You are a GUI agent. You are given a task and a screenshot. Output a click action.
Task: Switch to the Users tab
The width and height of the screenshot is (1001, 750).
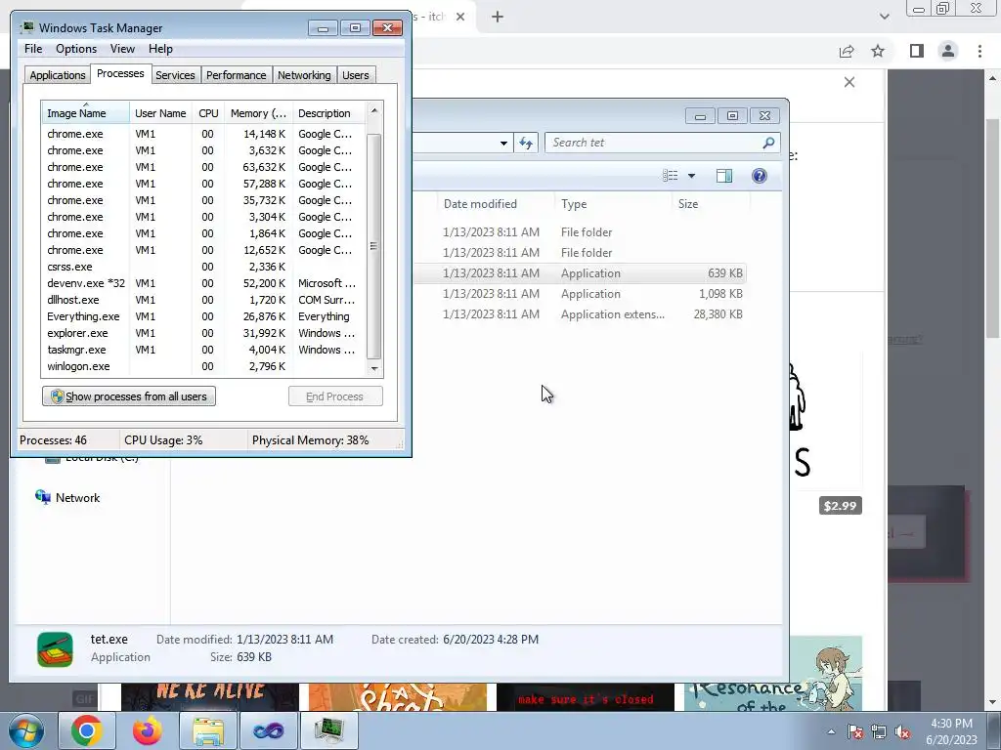(355, 75)
